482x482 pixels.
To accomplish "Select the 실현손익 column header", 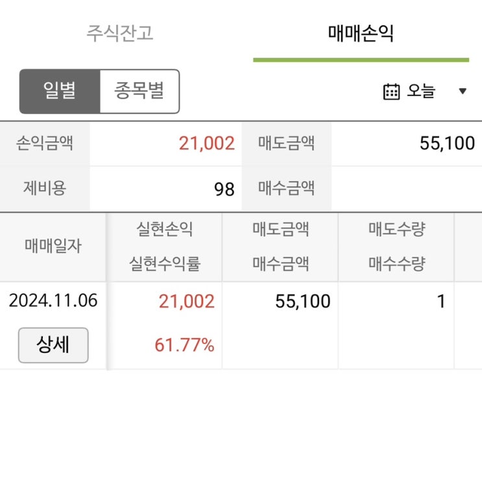I will point(165,229).
